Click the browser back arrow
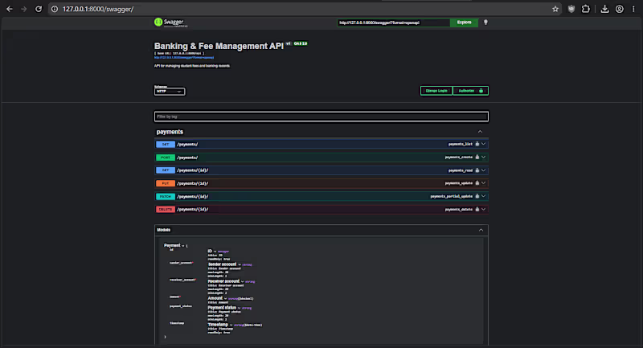Screen dimensions: 643x348 coord(10,9)
